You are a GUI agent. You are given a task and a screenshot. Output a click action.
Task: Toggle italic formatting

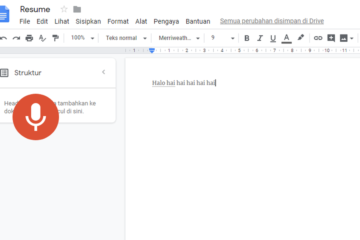[260, 38]
